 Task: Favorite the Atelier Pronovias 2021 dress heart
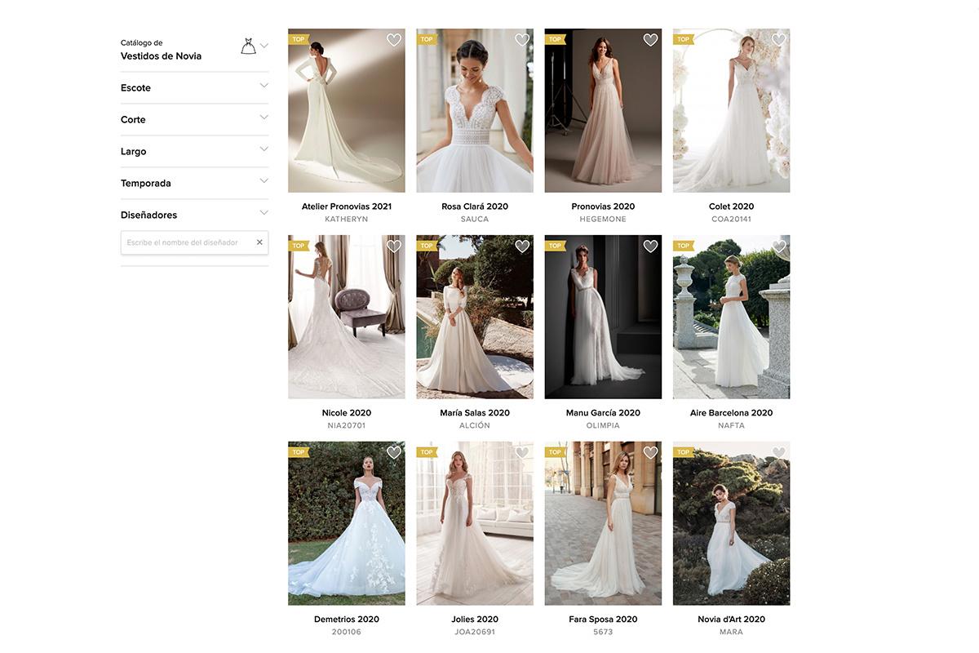394,40
